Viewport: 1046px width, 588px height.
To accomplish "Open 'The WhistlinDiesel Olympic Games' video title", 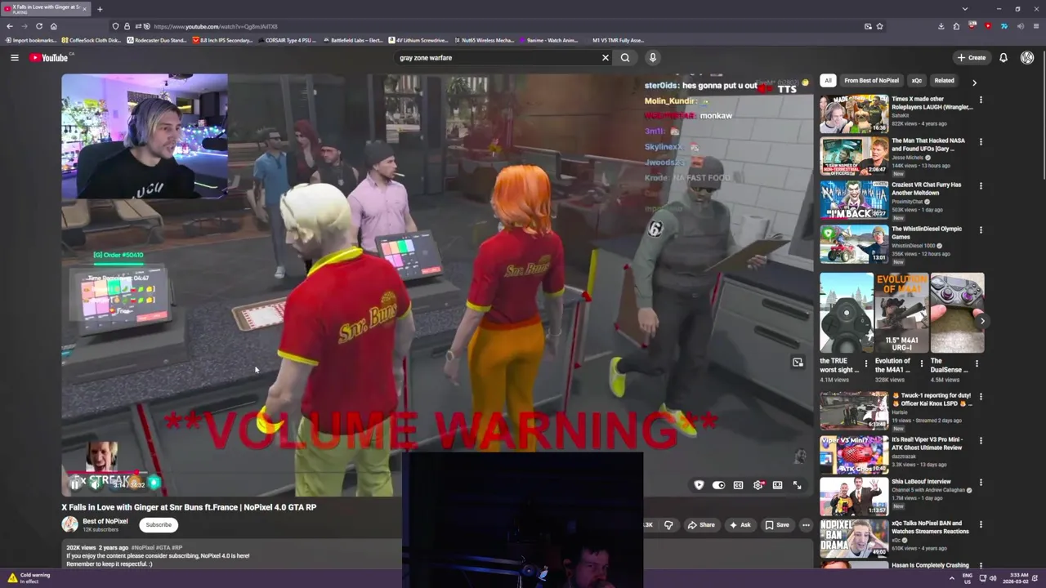I will click(x=927, y=233).
